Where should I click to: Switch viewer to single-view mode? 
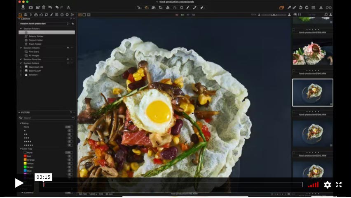(x=84, y=15)
